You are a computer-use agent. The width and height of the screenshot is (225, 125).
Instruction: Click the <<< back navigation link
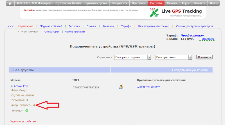11,26
